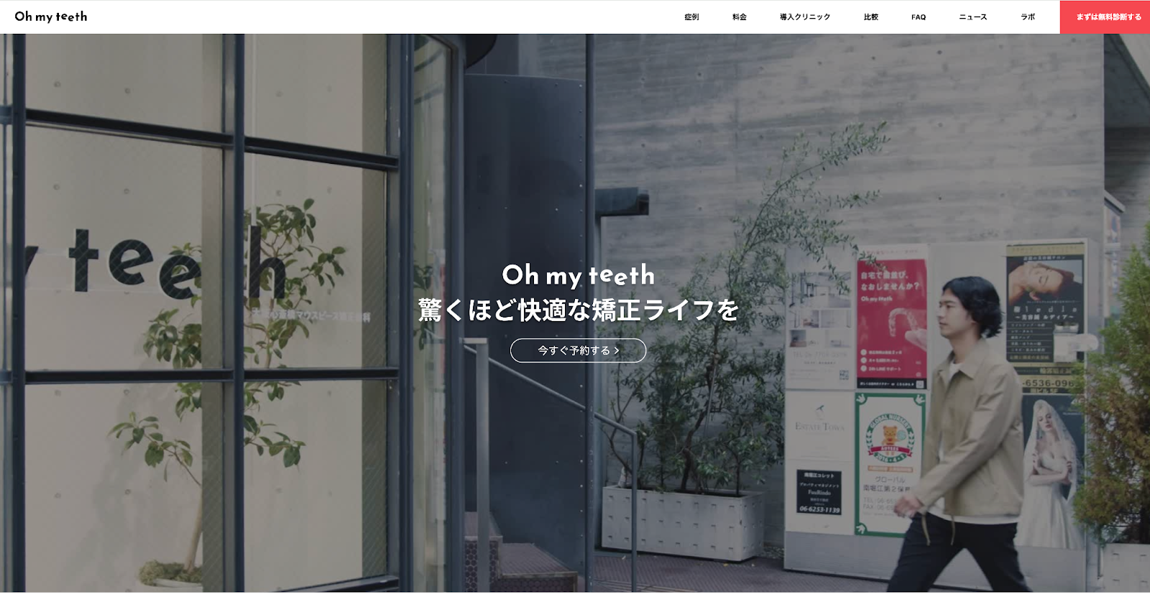Click the Estate Tower white sign

click(819, 427)
